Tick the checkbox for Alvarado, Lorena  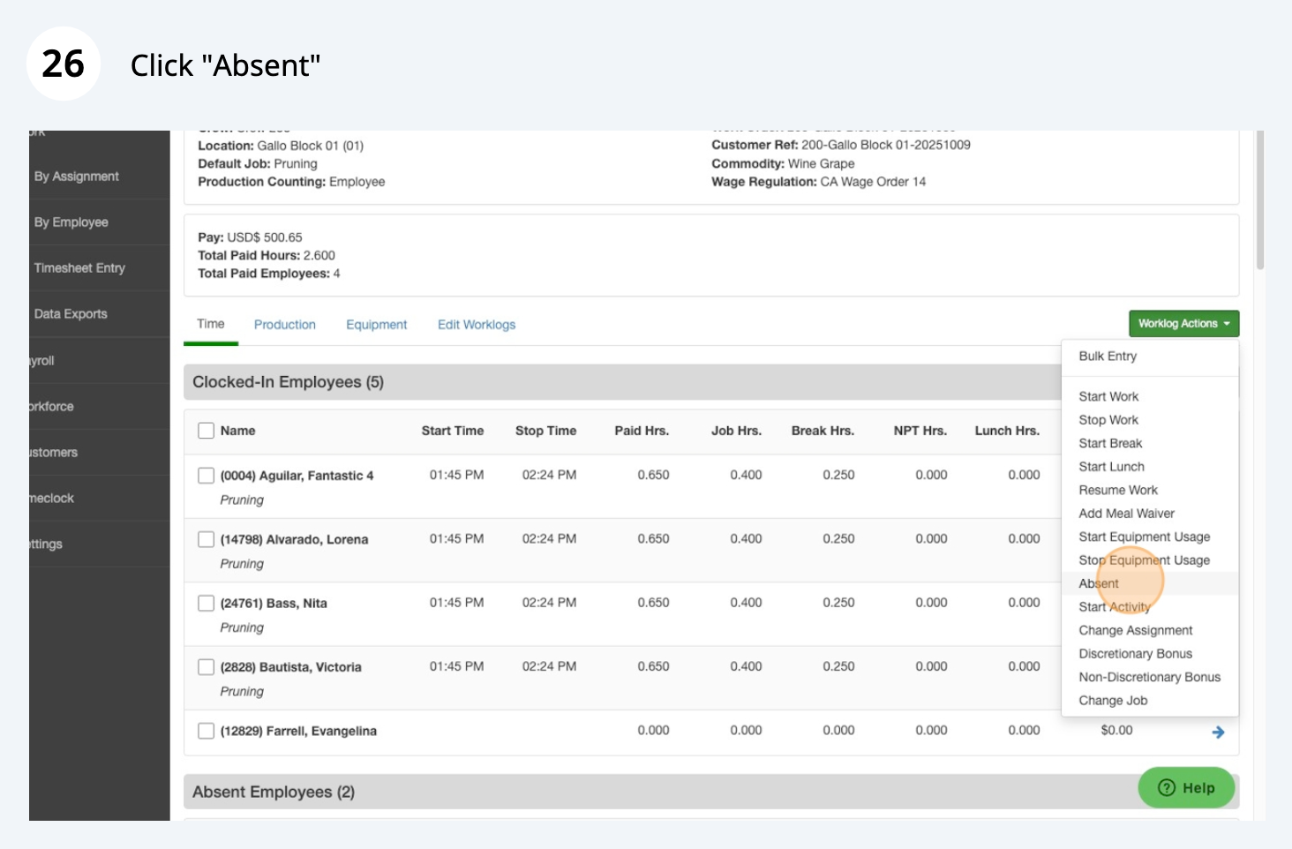207,539
